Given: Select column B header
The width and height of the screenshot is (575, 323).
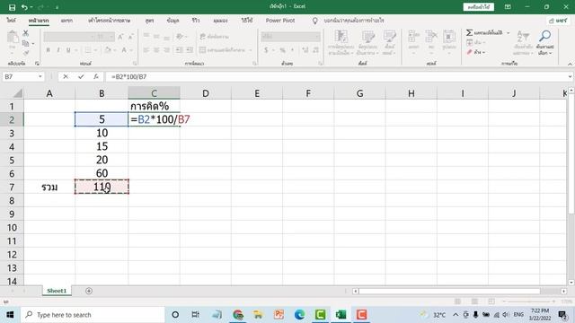Looking at the screenshot, I should 102,93.
